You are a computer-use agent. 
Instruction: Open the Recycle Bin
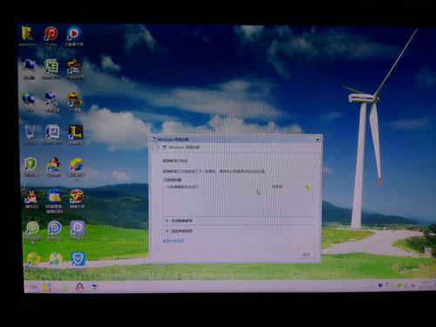pyautogui.click(x=30, y=133)
